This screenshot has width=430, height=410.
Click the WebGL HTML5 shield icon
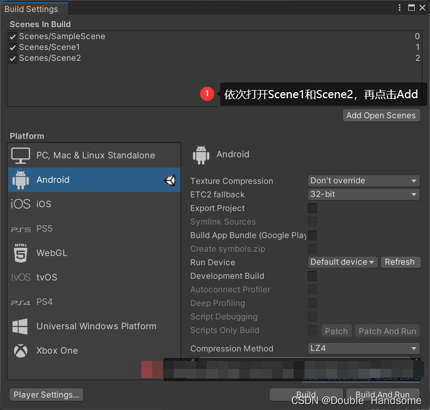tap(21, 253)
